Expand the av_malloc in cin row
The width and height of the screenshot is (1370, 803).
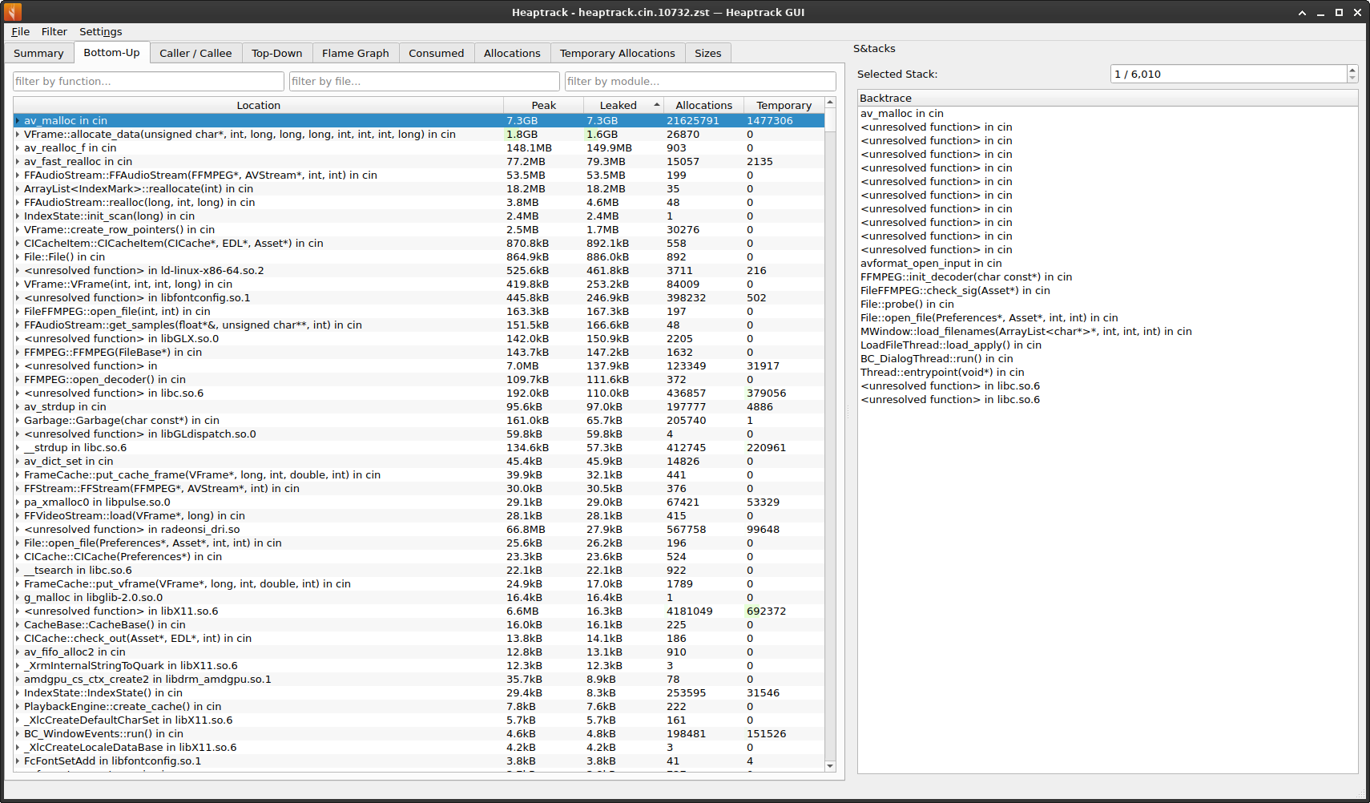pos(18,121)
